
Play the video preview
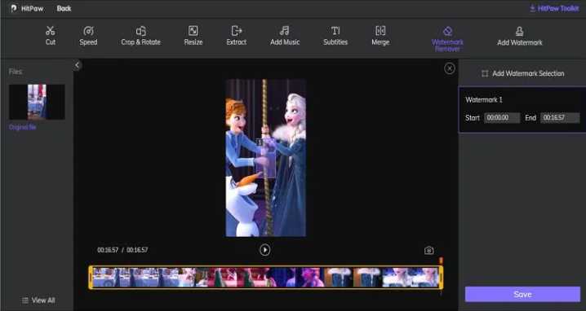point(264,250)
